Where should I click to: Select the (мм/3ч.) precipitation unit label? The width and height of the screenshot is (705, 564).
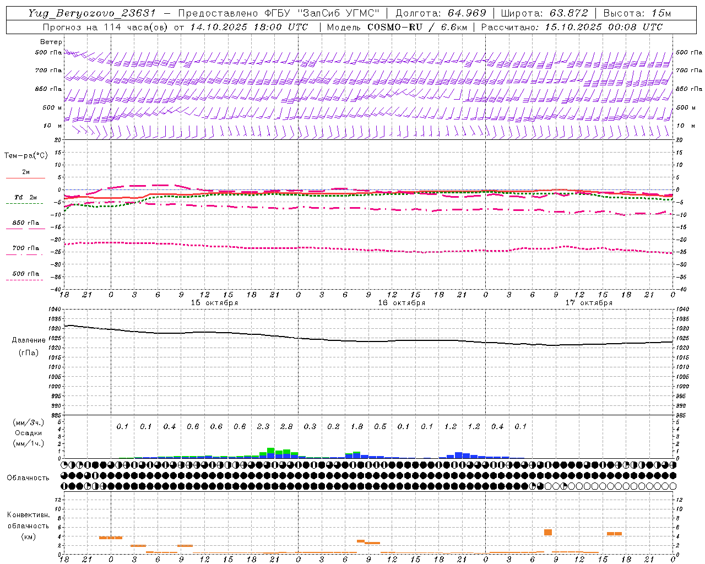coord(29,423)
